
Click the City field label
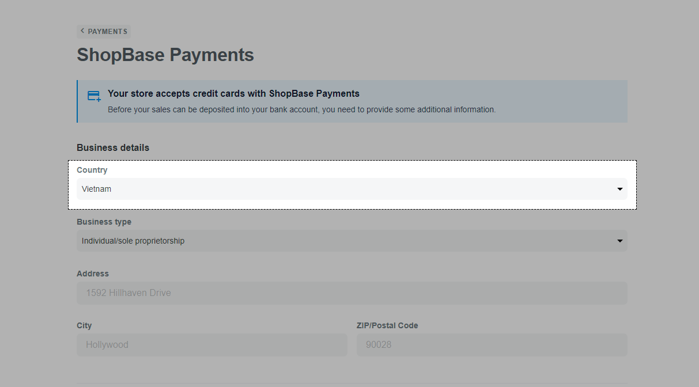point(84,325)
